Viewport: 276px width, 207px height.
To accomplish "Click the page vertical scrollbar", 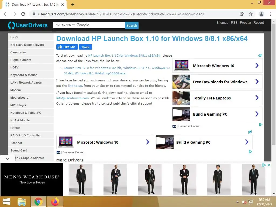I will [x=273, y=84].
